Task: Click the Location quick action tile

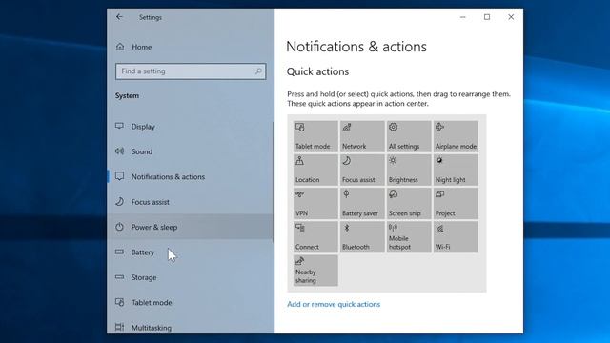Action: (315, 170)
